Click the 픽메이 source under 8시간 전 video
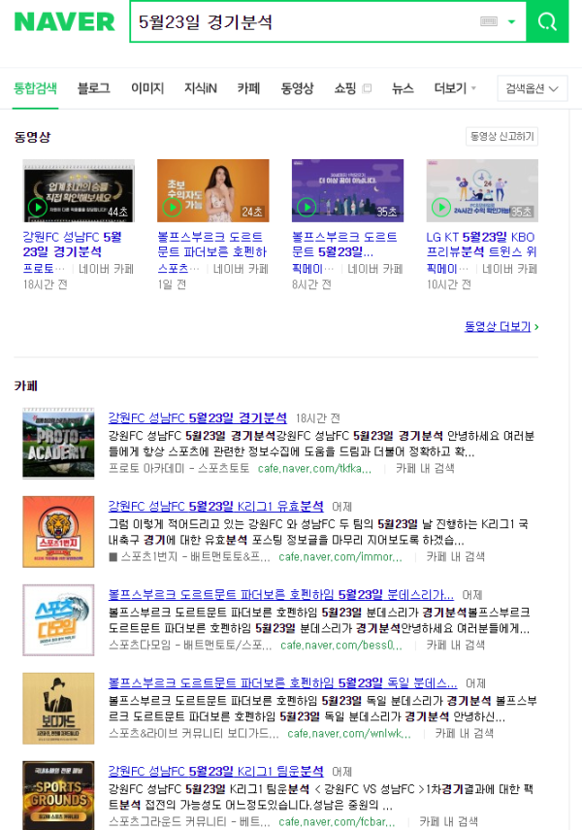The image size is (582, 830). (312, 269)
